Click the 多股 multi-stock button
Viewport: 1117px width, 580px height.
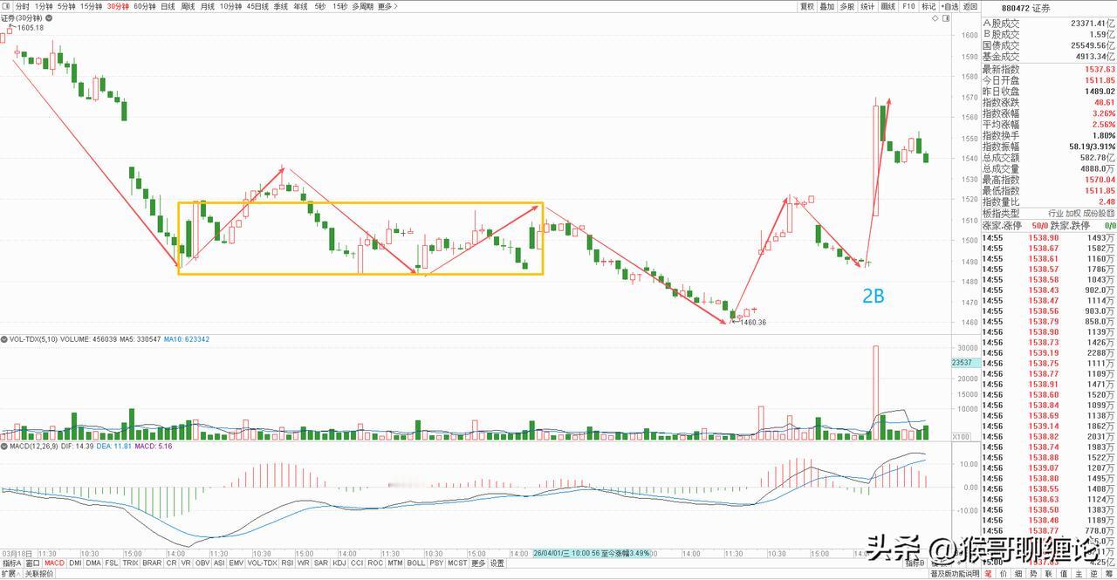847,6
